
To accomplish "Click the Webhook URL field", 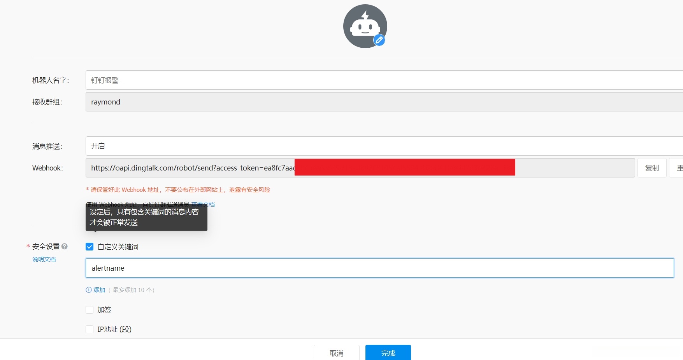I will pos(360,168).
